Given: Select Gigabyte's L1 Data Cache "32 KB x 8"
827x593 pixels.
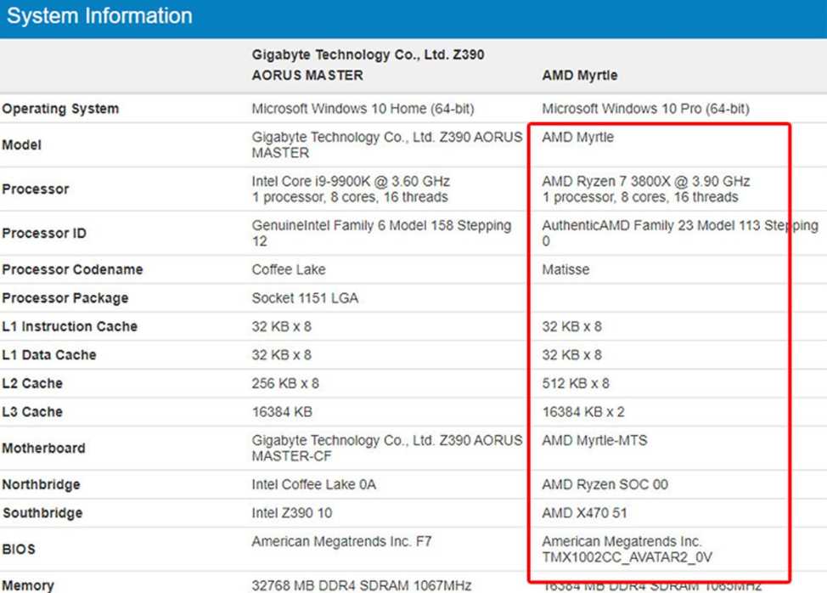Looking at the screenshot, I should point(282,355).
